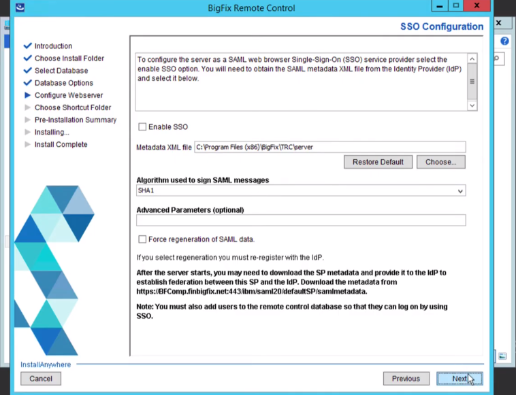Enable the SSO checkbox
The image size is (516, 395).
point(142,127)
